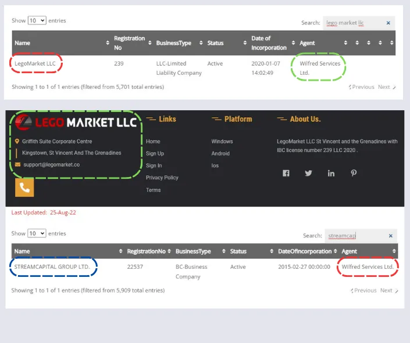Open the Terms link

[x=153, y=190]
